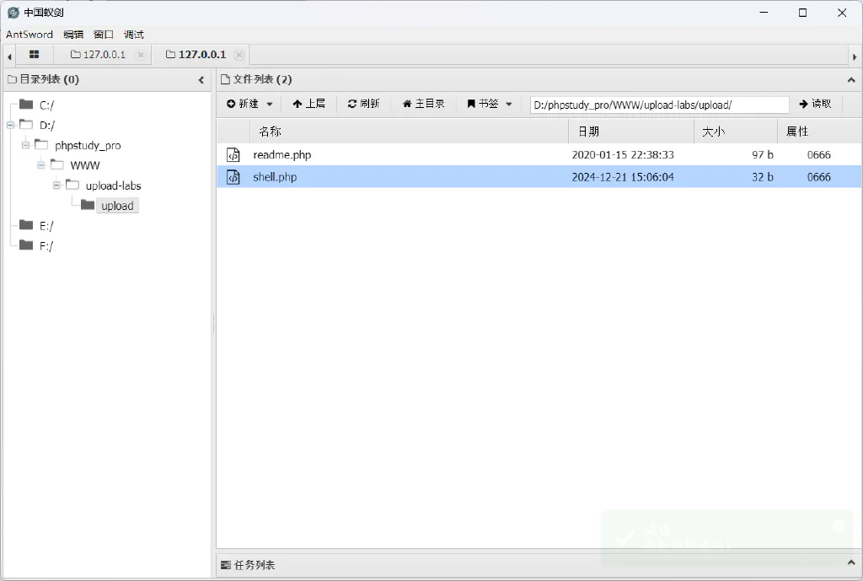This screenshot has width=863, height=581.
Task: Click the 32 b size cell
Action: (x=762, y=177)
